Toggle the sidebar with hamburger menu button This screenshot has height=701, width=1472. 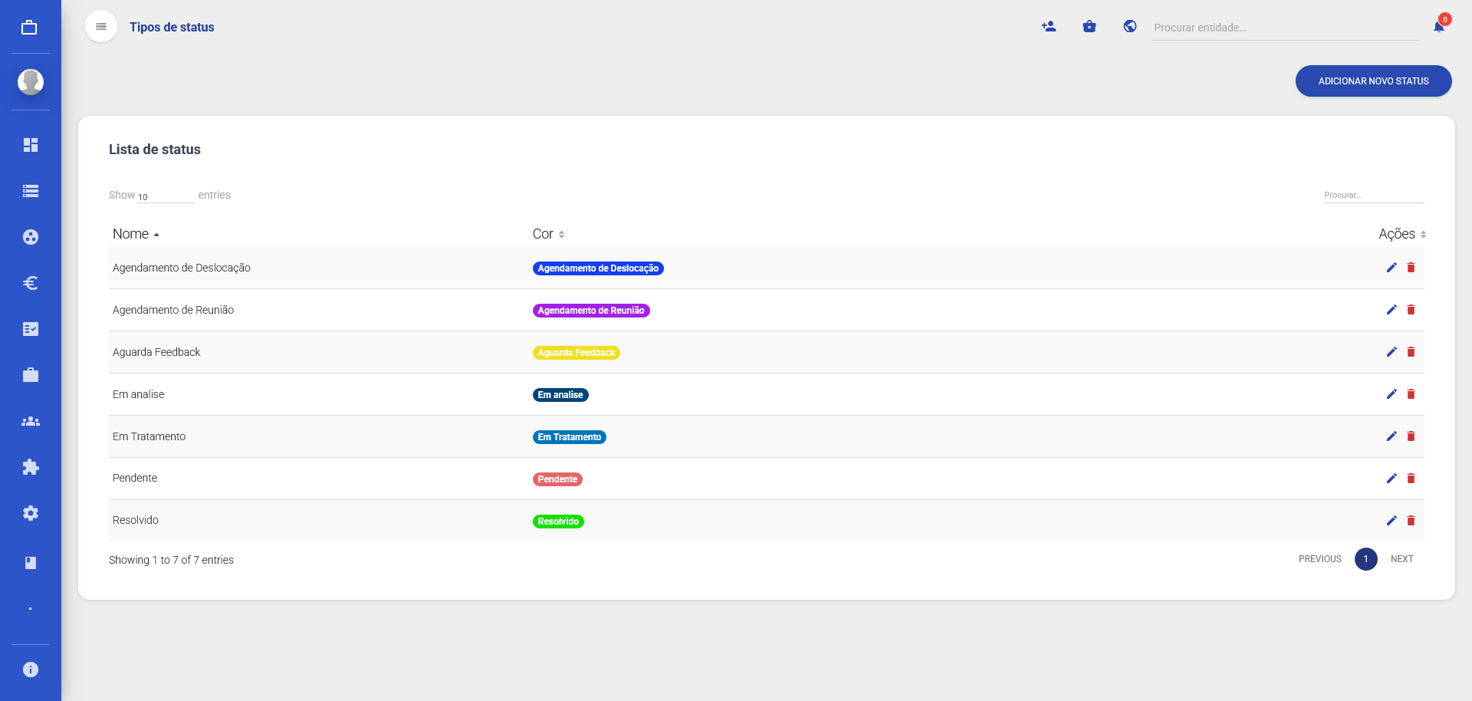101,27
